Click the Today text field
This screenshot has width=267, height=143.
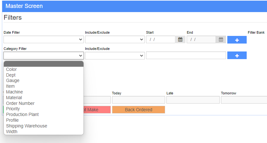point(138,100)
